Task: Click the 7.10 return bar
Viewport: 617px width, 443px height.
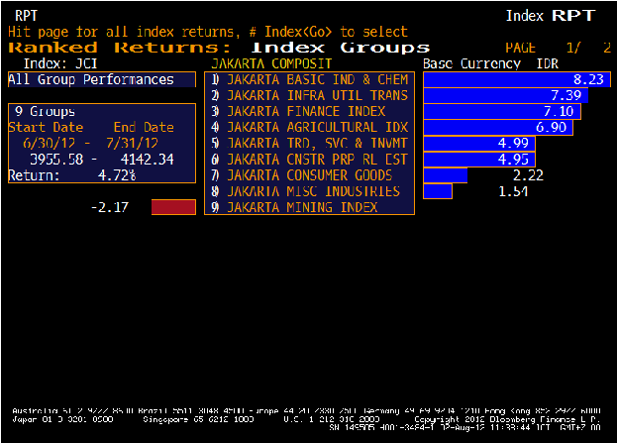Action: tap(501, 111)
